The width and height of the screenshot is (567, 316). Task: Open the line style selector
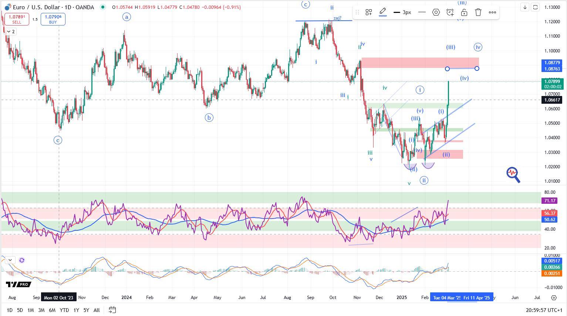422,12
